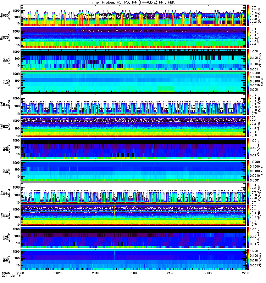Select the tha fbk scm1 filter bank panel
Viewport: 266px width, 283px height.
[133, 82]
